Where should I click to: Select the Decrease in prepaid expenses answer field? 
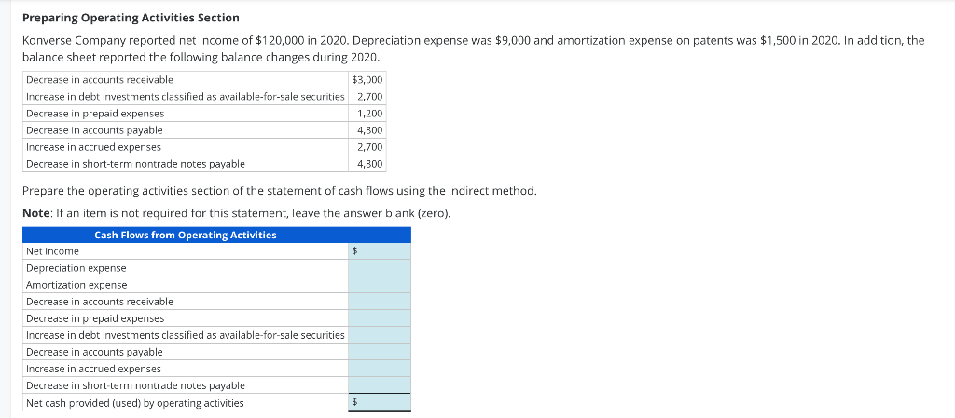point(380,318)
